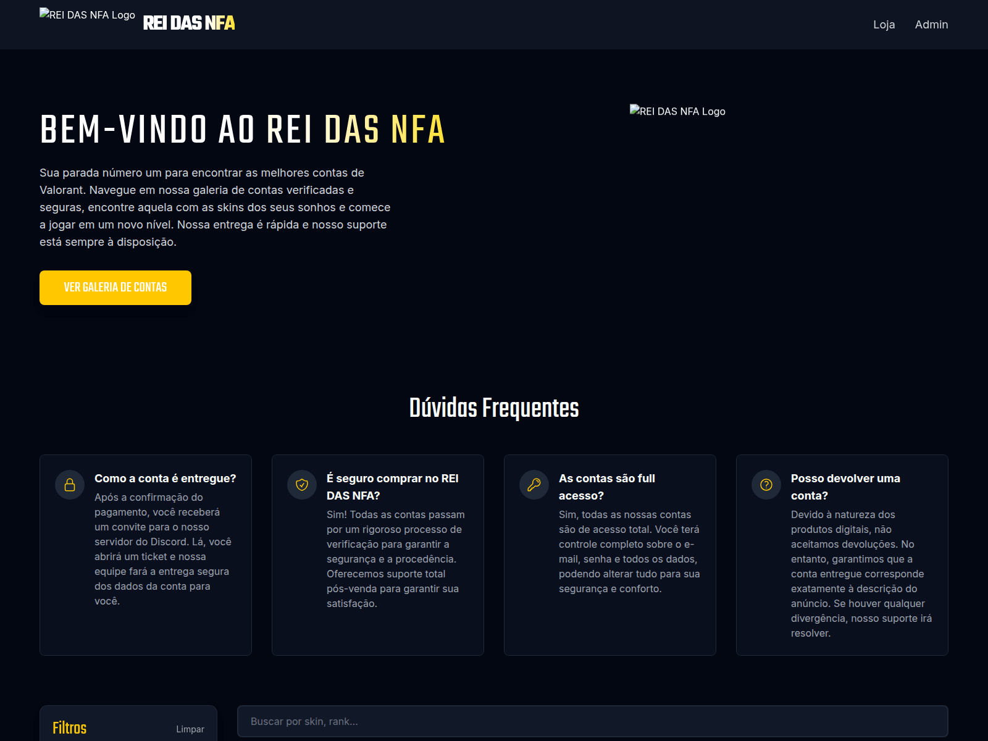The image size is (988, 741).
Task: Click the 'BEM-VINDO AO REI DAS NFA' headline
Action: (242, 130)
